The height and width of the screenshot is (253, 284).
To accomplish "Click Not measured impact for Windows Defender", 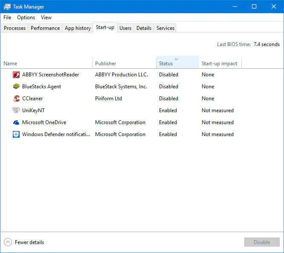I will coord(217,134).
